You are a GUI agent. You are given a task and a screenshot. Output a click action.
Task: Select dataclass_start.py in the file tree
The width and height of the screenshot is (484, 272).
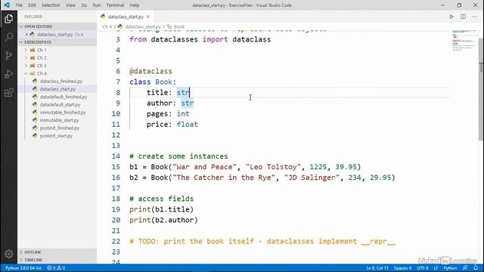(x=57, y=89)
